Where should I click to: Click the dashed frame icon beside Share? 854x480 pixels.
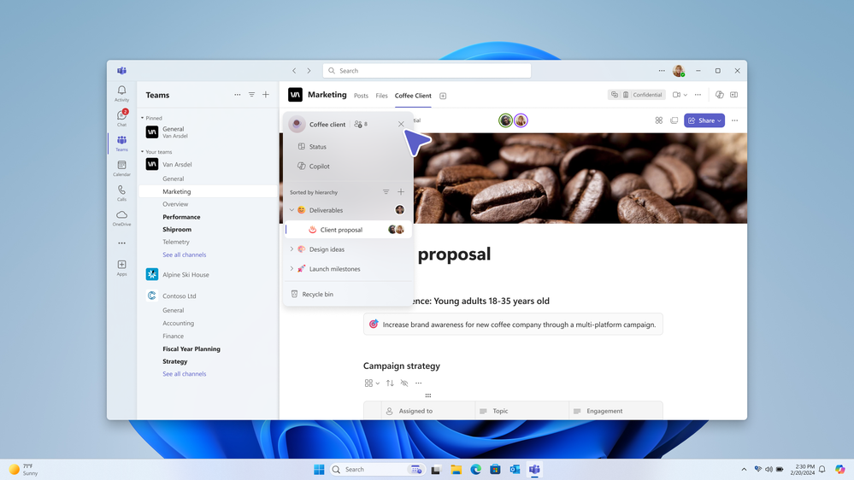click(674, 120)
